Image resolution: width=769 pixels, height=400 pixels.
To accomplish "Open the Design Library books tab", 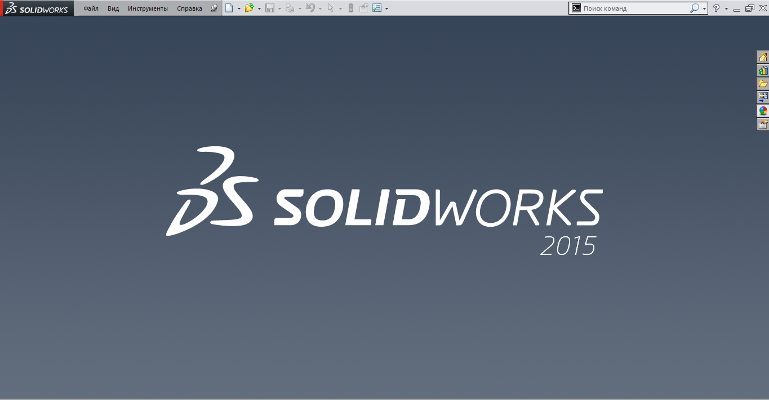I will click(763, 71).
